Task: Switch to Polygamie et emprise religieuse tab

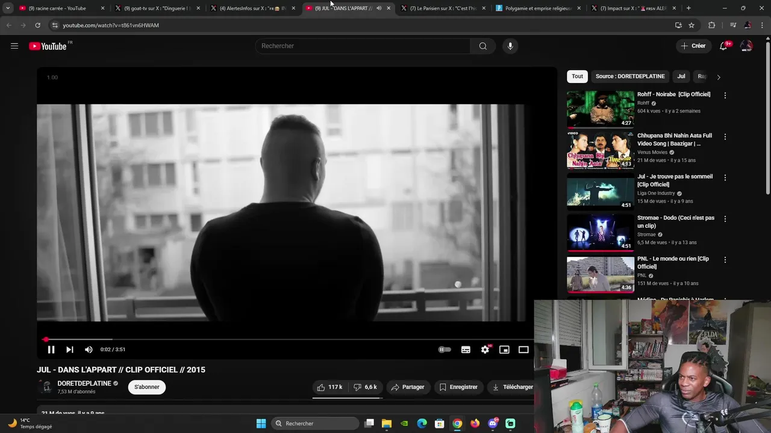Action: tap(538, 8)
